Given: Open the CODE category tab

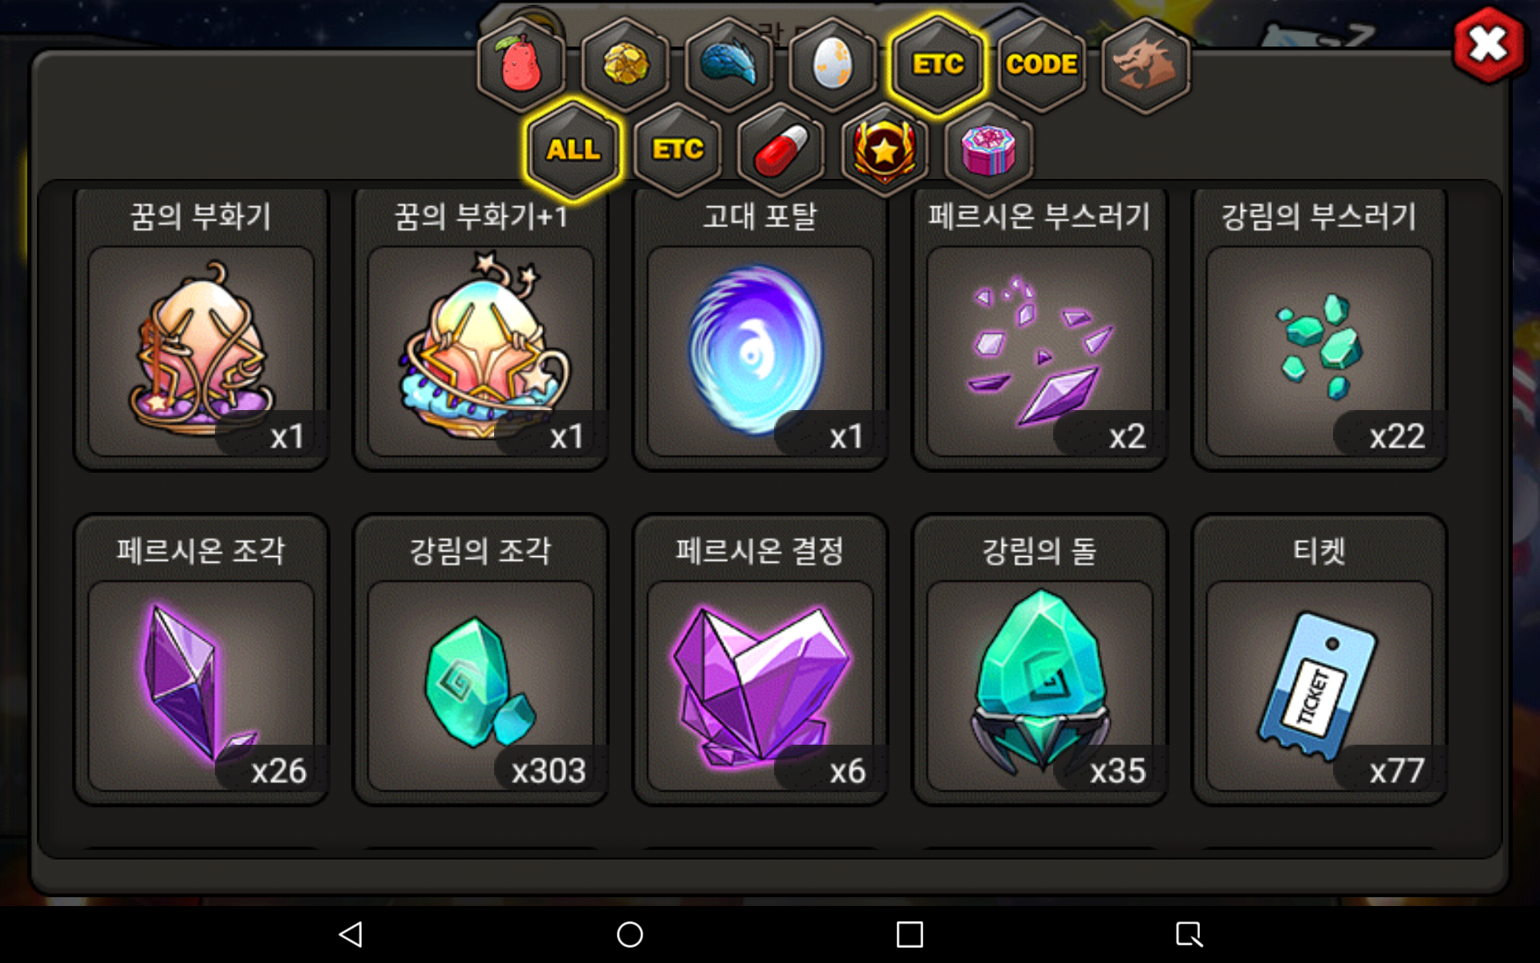Looking at the screenshot, I should pos(1041,64).
